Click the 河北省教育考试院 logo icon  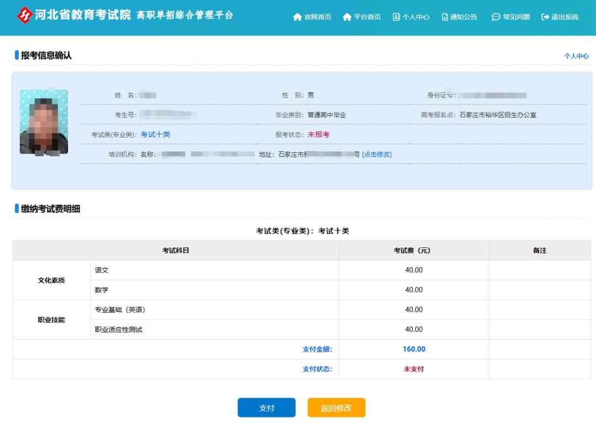pos(24,15)
